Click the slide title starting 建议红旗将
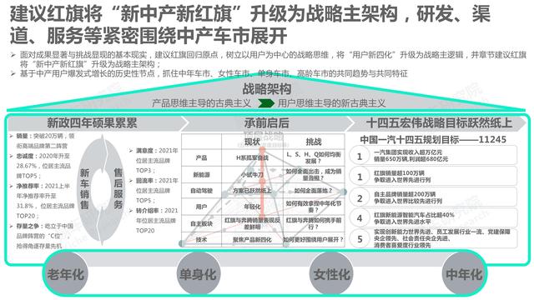Image resolution: width=534 pixels, height=300 pixels. (250, 24)
